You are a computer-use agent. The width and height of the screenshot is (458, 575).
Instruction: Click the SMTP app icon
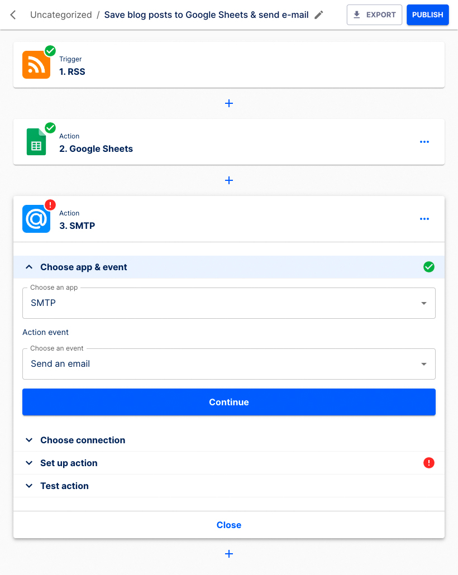36,219
